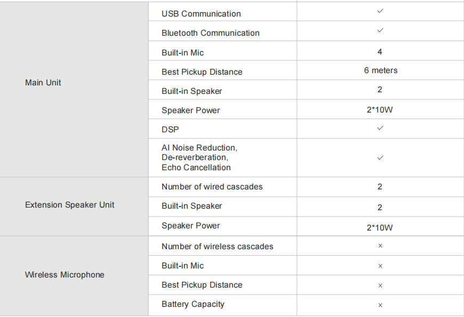Click the Main Unit Speaker Power 2*10W value
Viewport: 464px width, 317px height.
pos(380,110)
